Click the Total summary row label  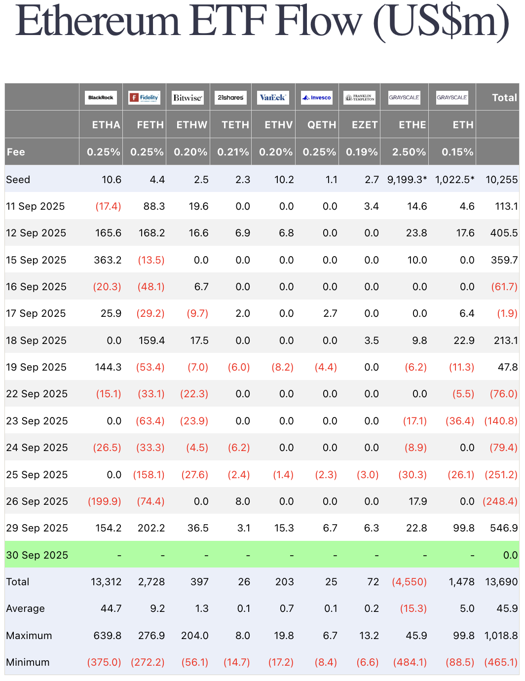[x=18, y=582]
